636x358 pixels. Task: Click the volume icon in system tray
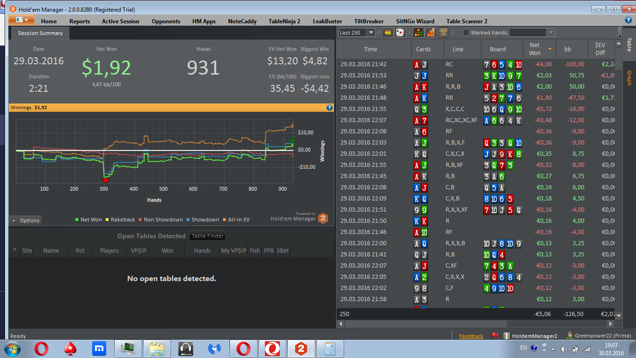pos(564,349)
